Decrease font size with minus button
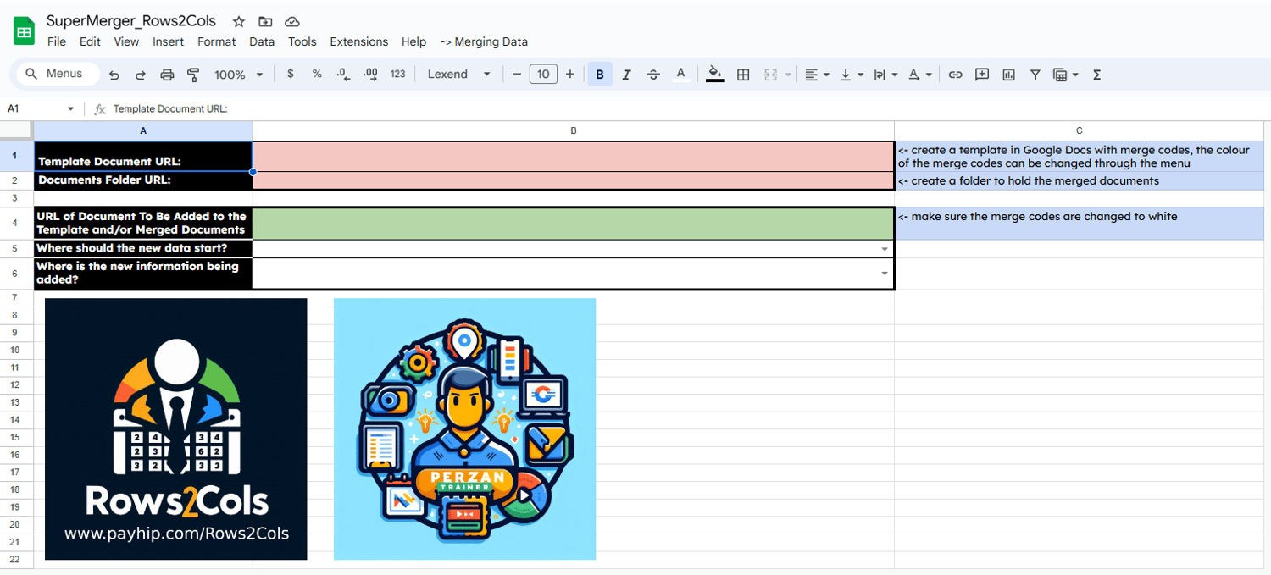The width and height of the screenshot is (1271, 575). 517,74
